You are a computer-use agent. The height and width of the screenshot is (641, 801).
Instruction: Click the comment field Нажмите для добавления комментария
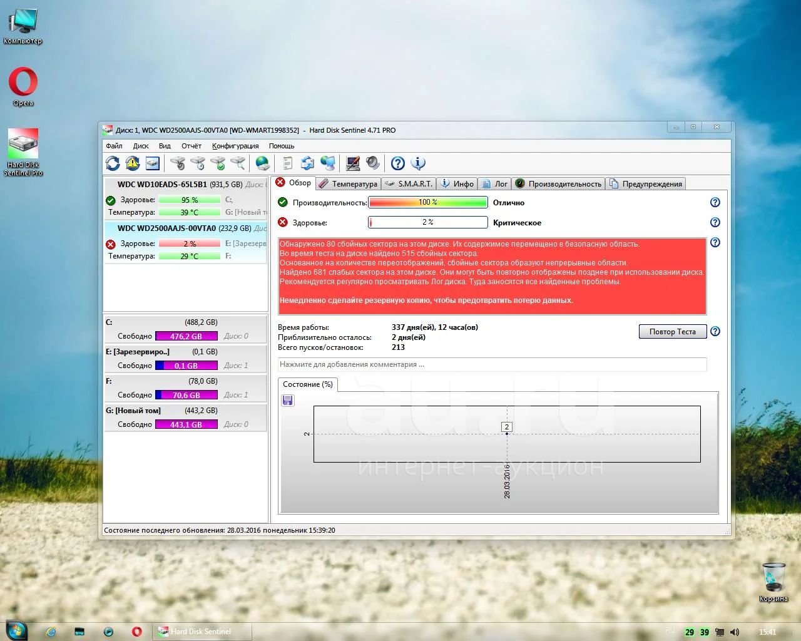click(492, 364)
